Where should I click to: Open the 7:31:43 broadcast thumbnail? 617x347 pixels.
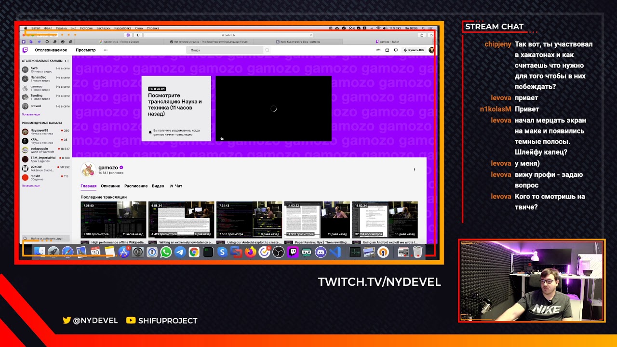pyautogui.click(x=249, y=220)
